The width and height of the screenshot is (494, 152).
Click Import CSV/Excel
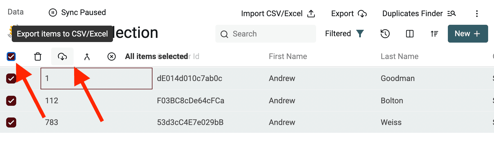pos(278,13)
